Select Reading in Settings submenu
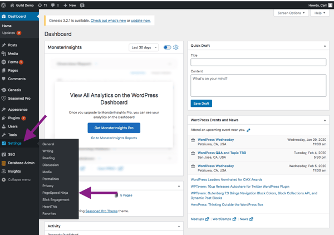The height and width of the screenshot is (235, 334). coord(48,158)
